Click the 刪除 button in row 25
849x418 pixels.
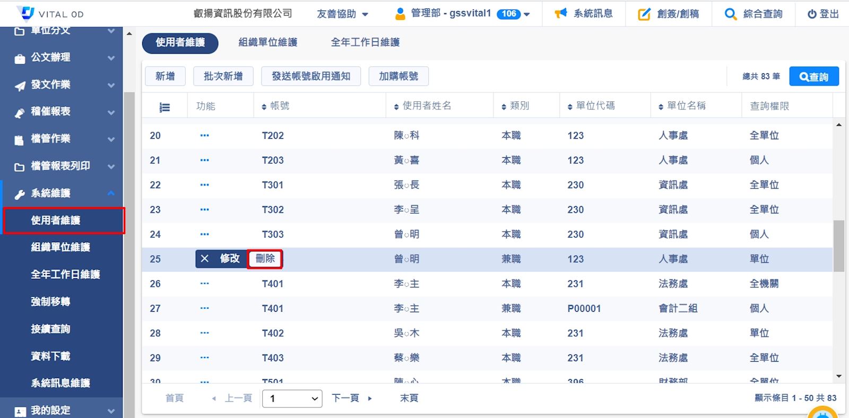point(265,259)
